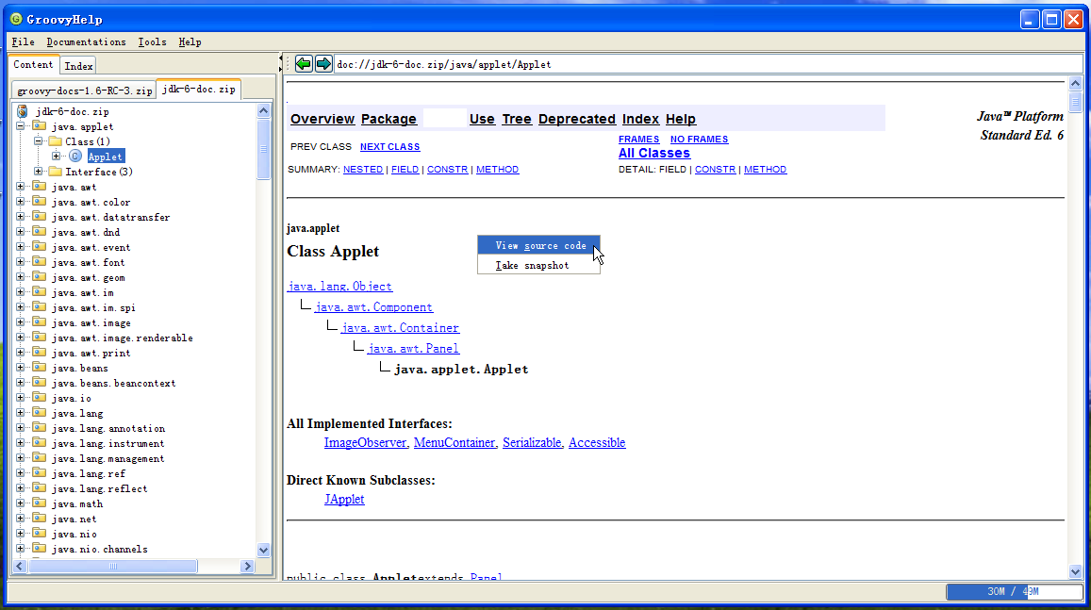Open the Tree link in navbar
Image resolution: width=1091 pixels, height=610 pixels.
coord(517,119)
